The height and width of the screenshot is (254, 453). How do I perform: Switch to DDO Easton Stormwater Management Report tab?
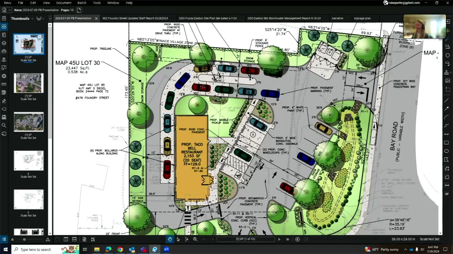click(284, 18)
